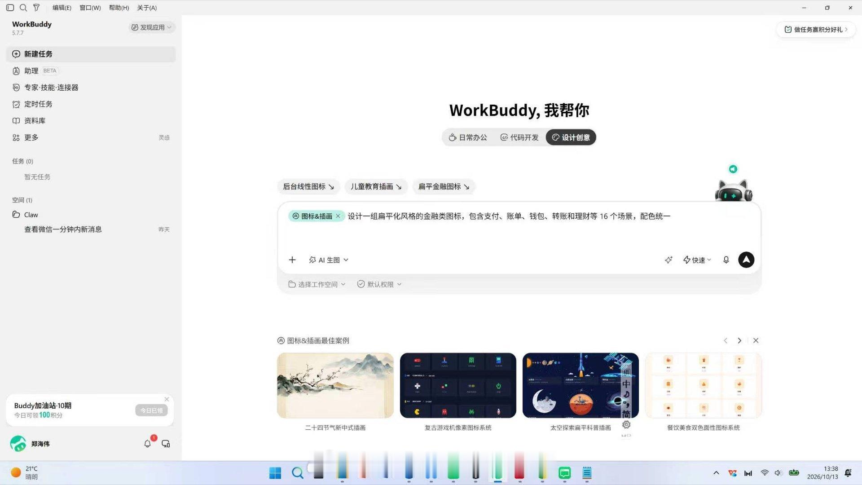Click the green speaker badge above mascot

coord(733,169)
